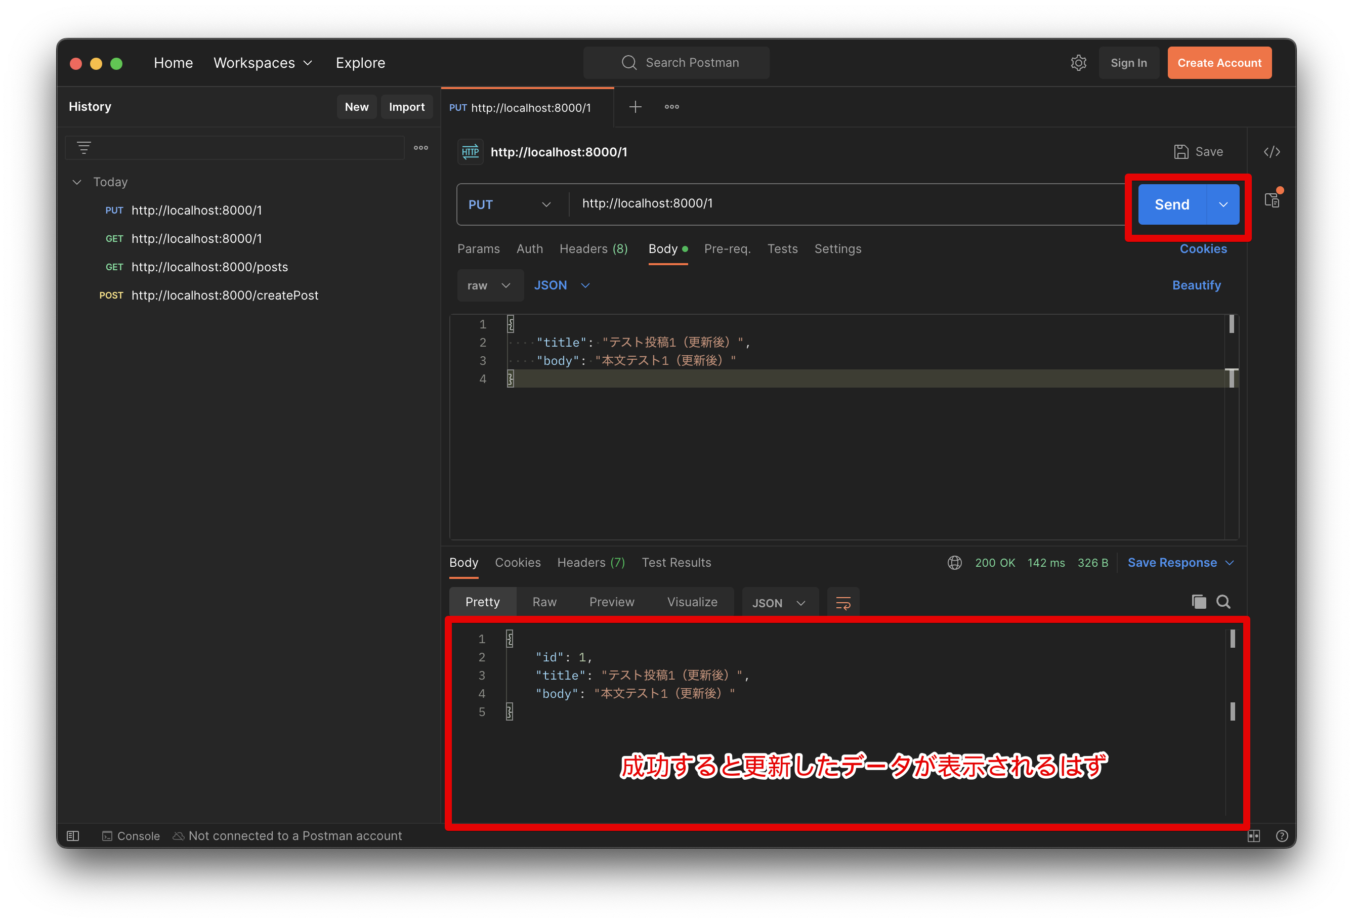
Task: Open the code snippet panel icon
Action: [1272, 152]
